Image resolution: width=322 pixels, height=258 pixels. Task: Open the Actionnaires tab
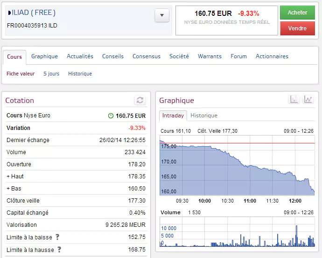tap(272, 56)
